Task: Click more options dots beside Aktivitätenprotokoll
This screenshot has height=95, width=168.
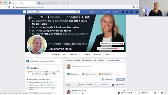Action: pos(122,49)
